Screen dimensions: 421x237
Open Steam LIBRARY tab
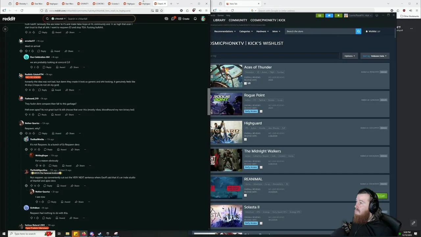coord(219,20)
